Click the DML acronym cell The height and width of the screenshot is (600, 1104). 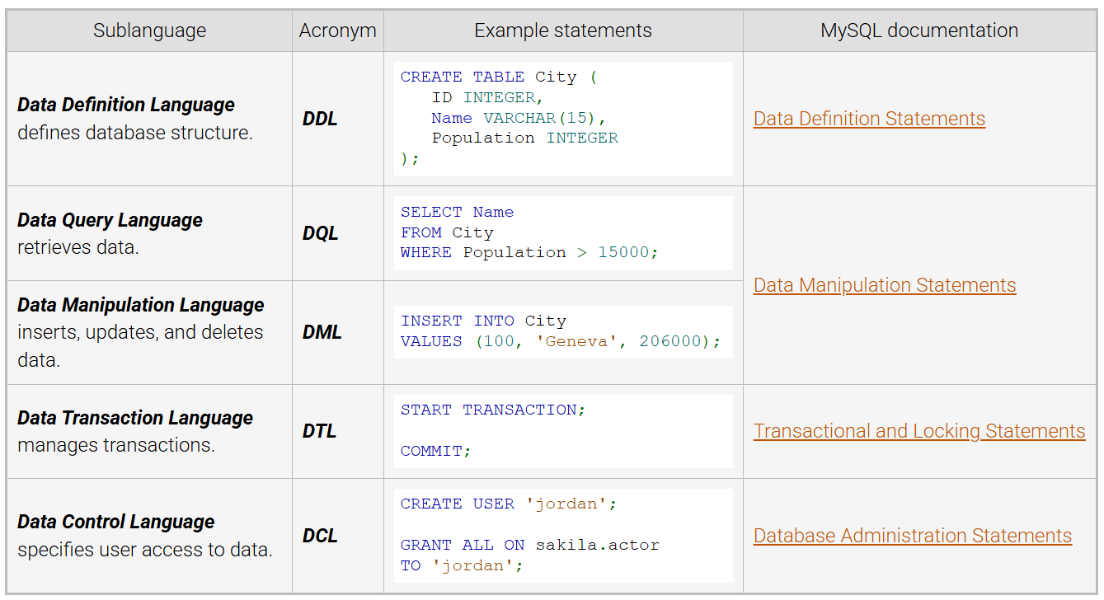(x=322, y=332)
